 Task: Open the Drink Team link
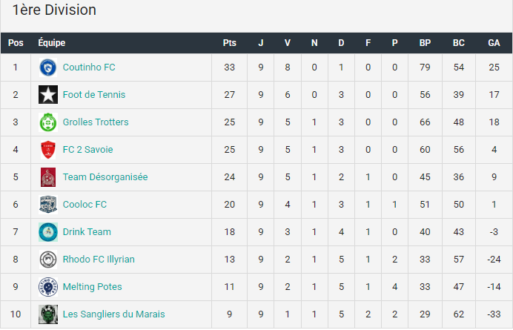87,232
